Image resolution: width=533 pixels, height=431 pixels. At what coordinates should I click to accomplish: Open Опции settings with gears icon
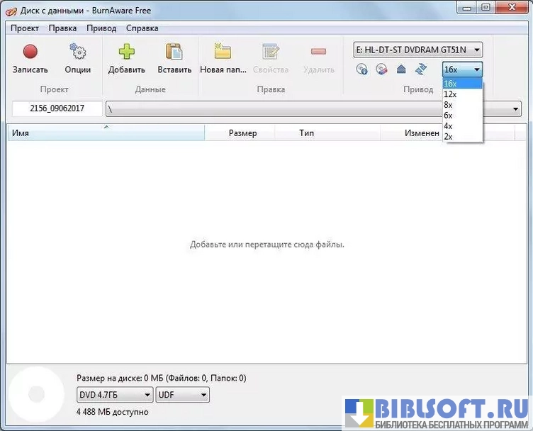point(77,52)
